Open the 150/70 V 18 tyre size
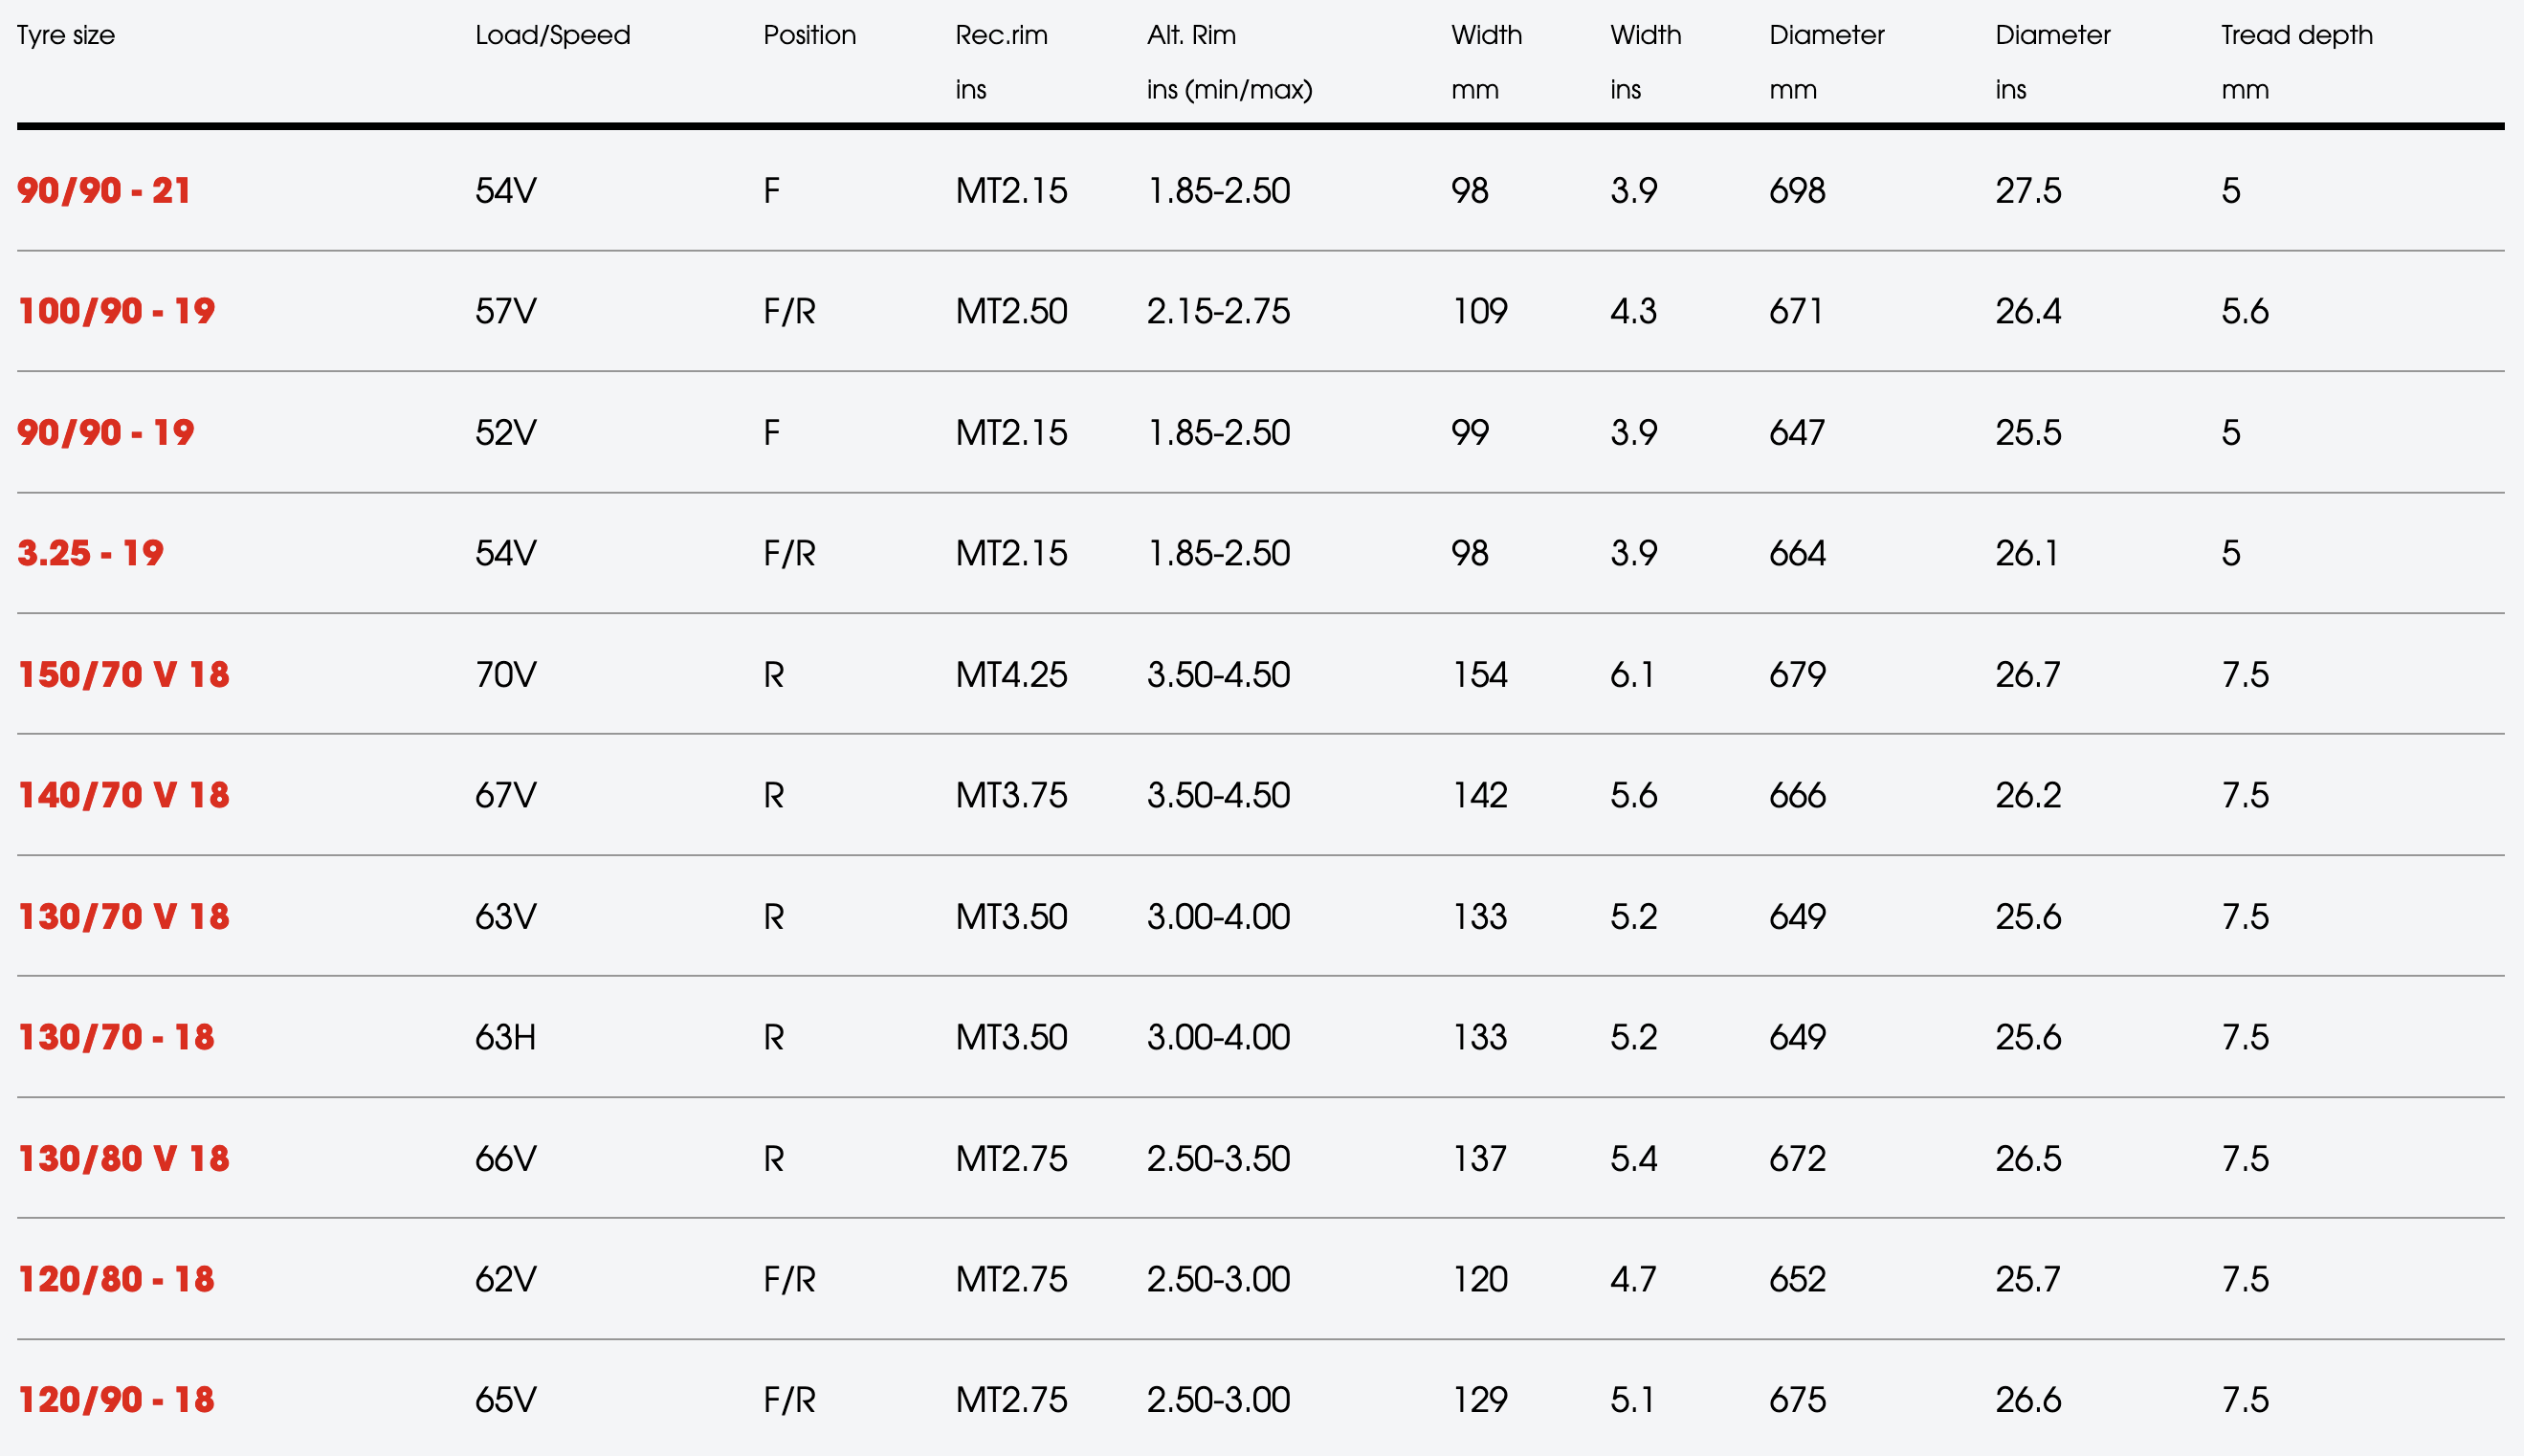This screenshot has width=2524, height=1456. [x=124, y=674]
